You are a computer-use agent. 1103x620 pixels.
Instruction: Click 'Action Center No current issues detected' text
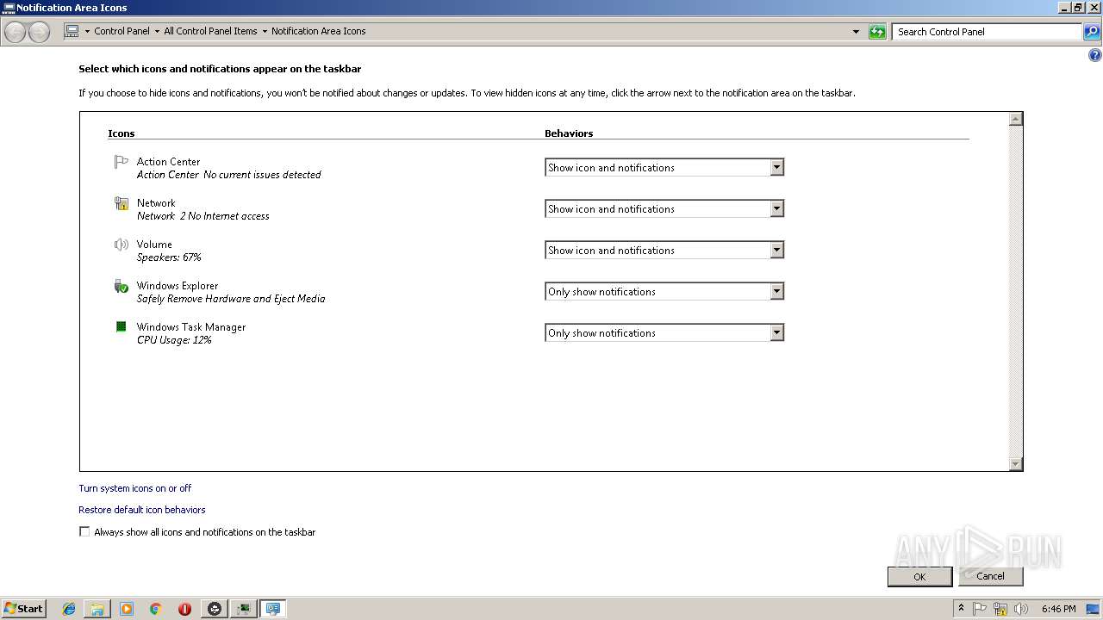[228, 175]
